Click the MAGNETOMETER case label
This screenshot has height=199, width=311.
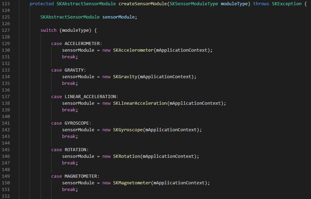(81, 176)
